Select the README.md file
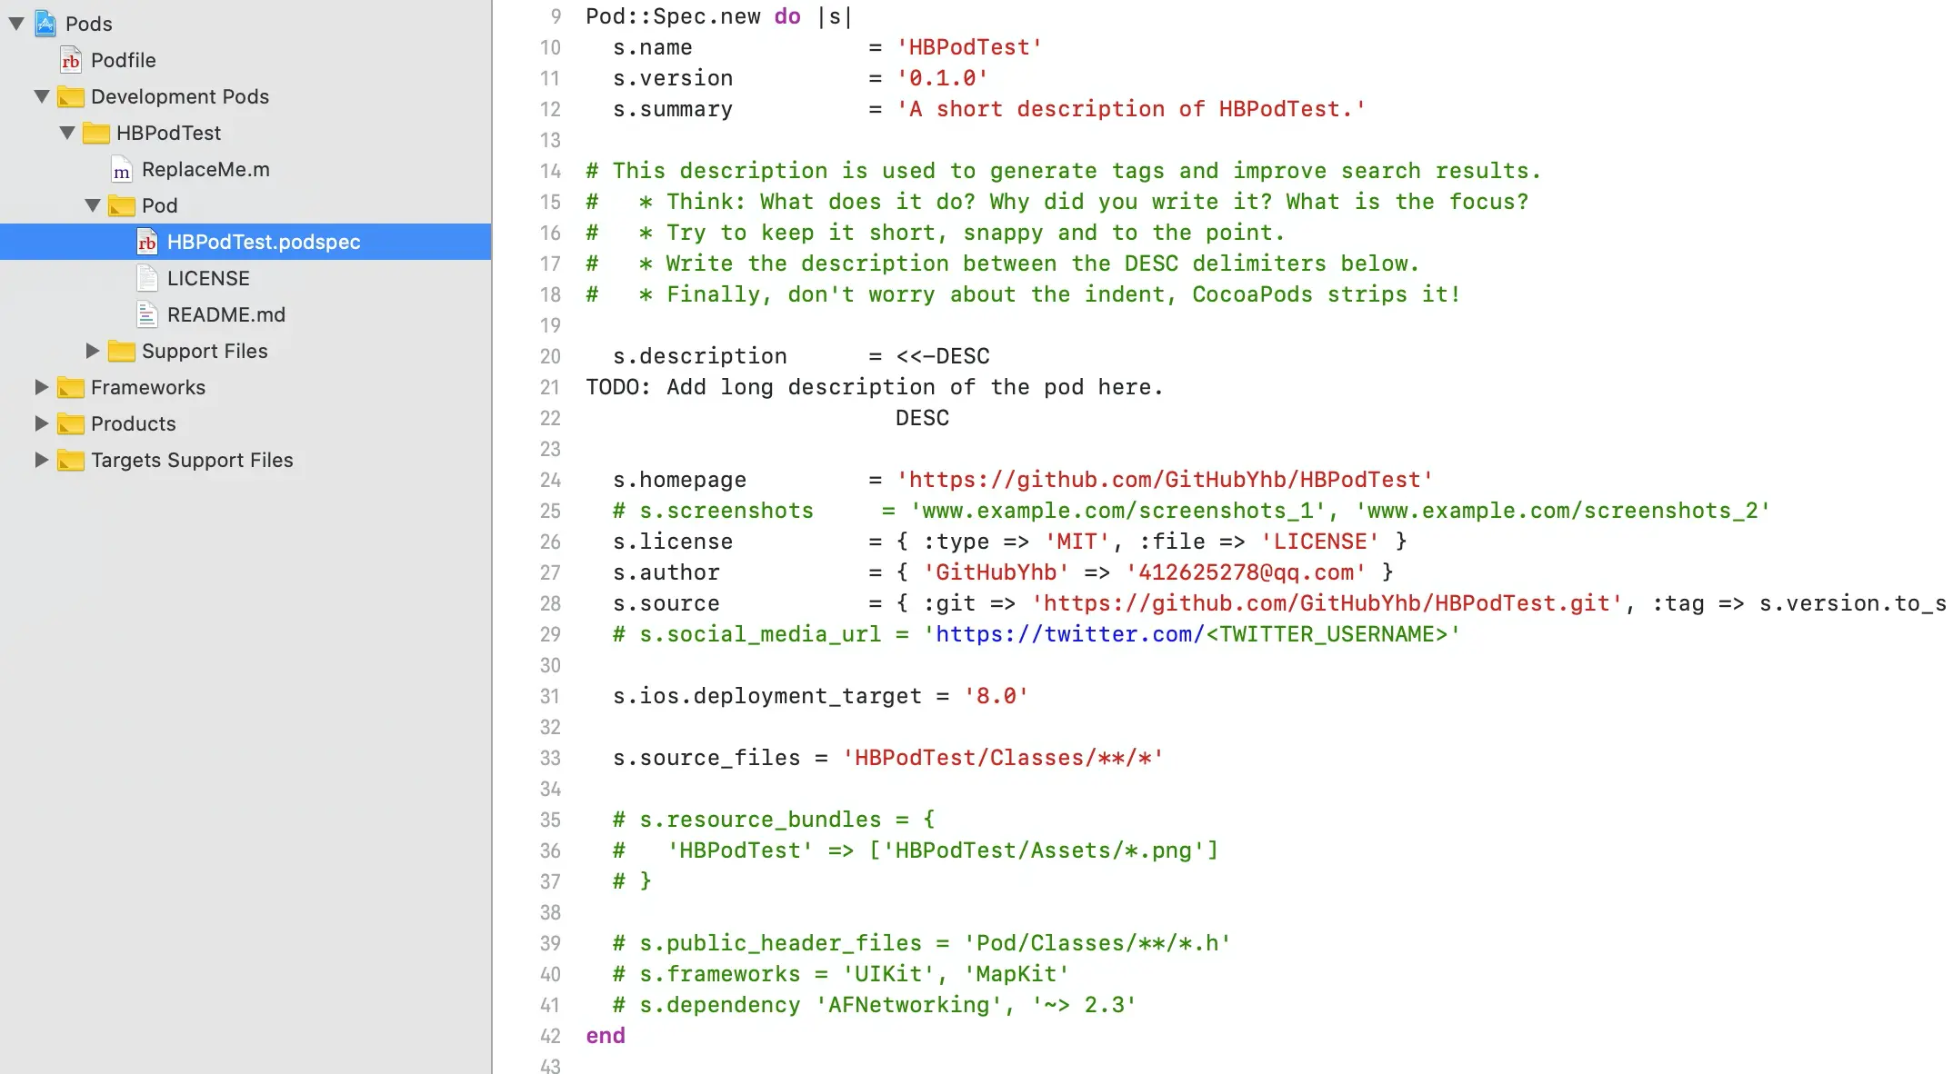This screenshot has width=1953, height=1074. point(225,314)
